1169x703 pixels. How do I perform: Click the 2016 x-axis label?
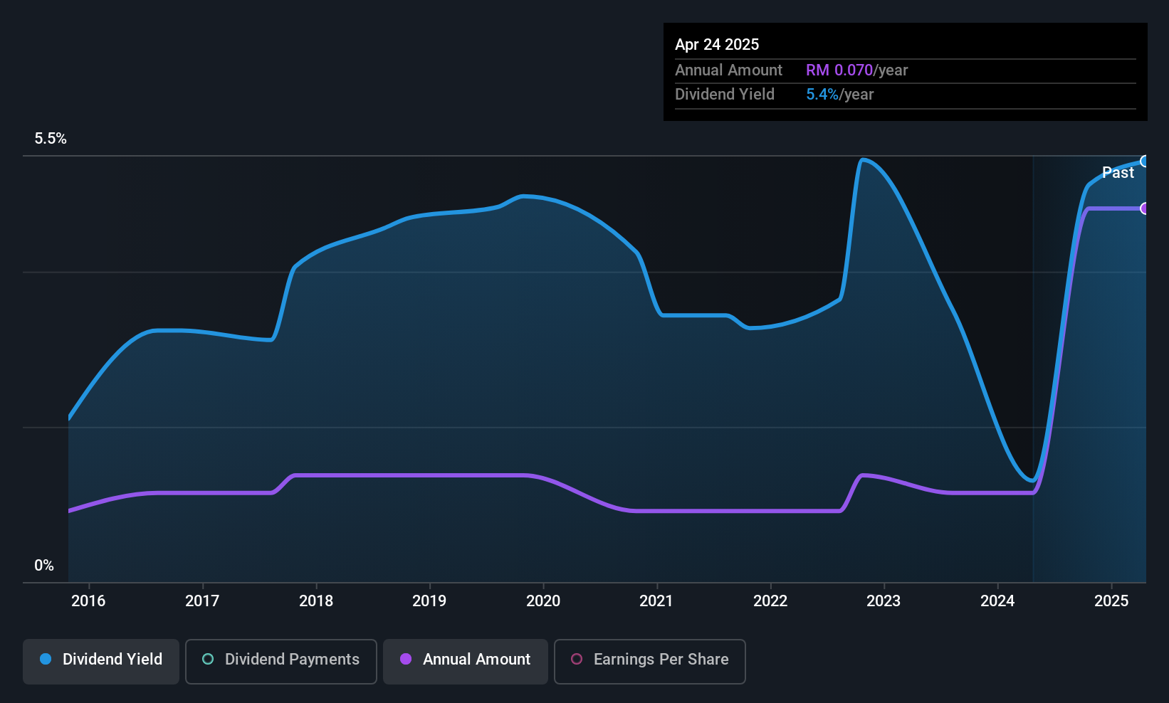click(88, 601)
